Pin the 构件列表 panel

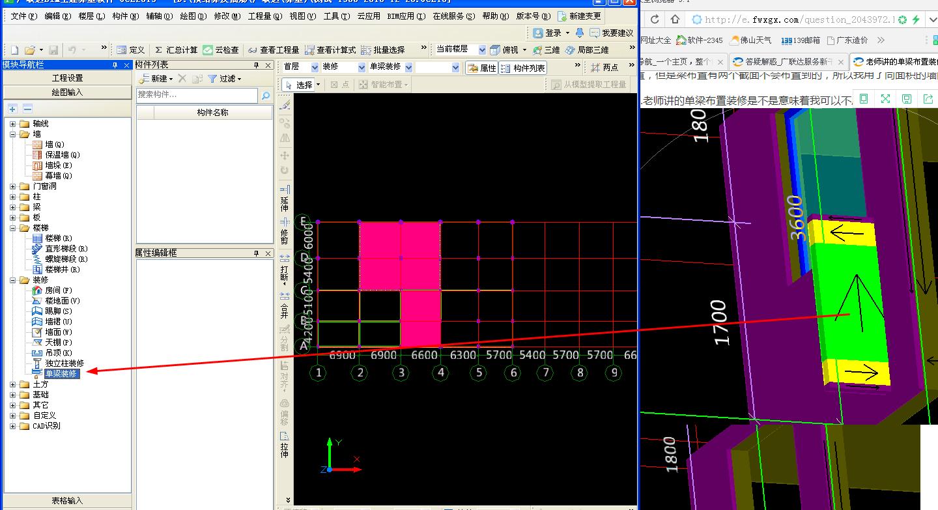pyautogui.click(x=257, y=65)
